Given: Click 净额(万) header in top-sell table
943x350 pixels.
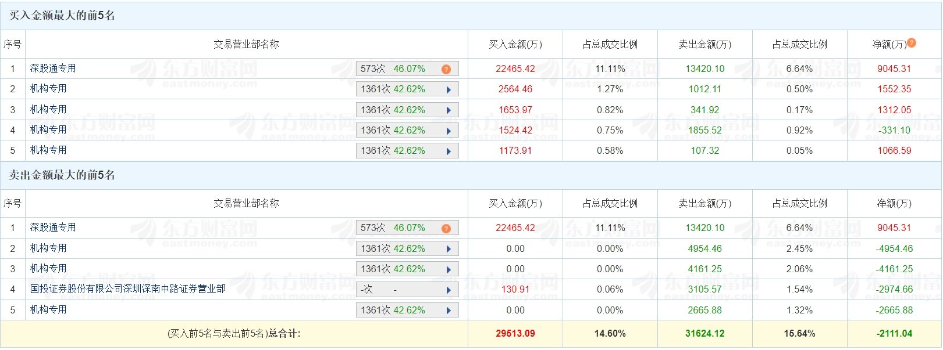Looking at the screenshot, I should (x=894, y=204).
